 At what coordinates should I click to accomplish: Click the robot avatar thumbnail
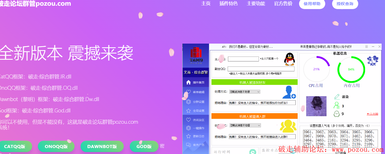click(x=316, y=106)
